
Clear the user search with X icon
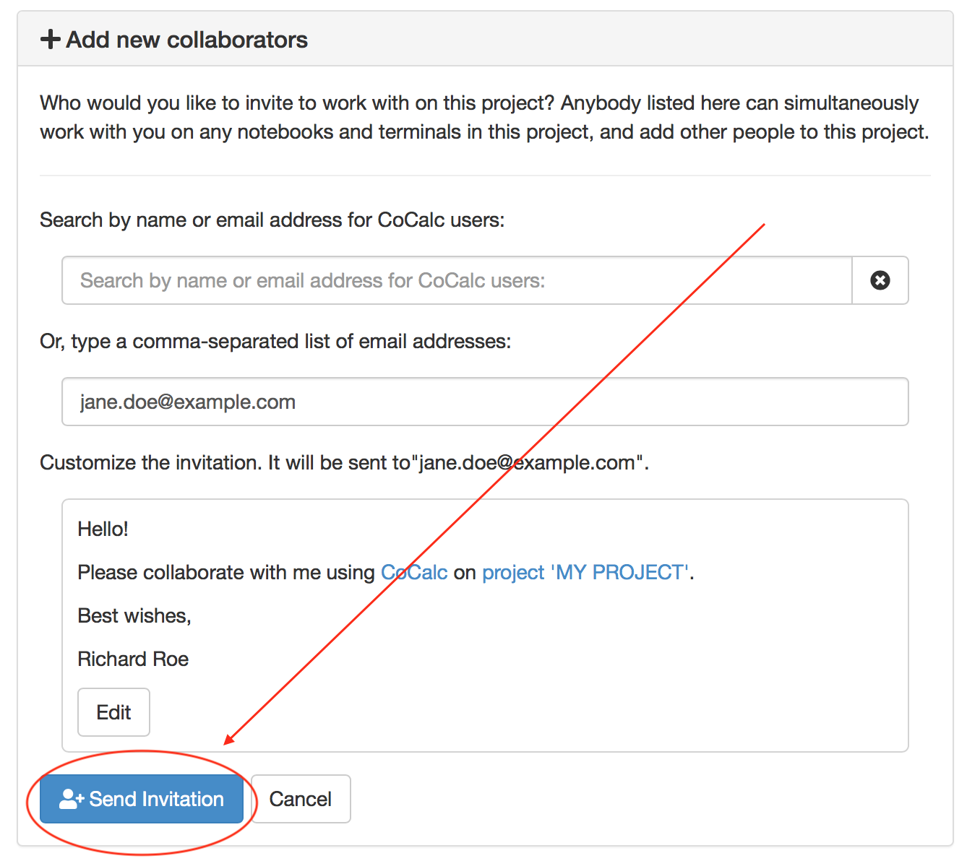click(880, 280)
